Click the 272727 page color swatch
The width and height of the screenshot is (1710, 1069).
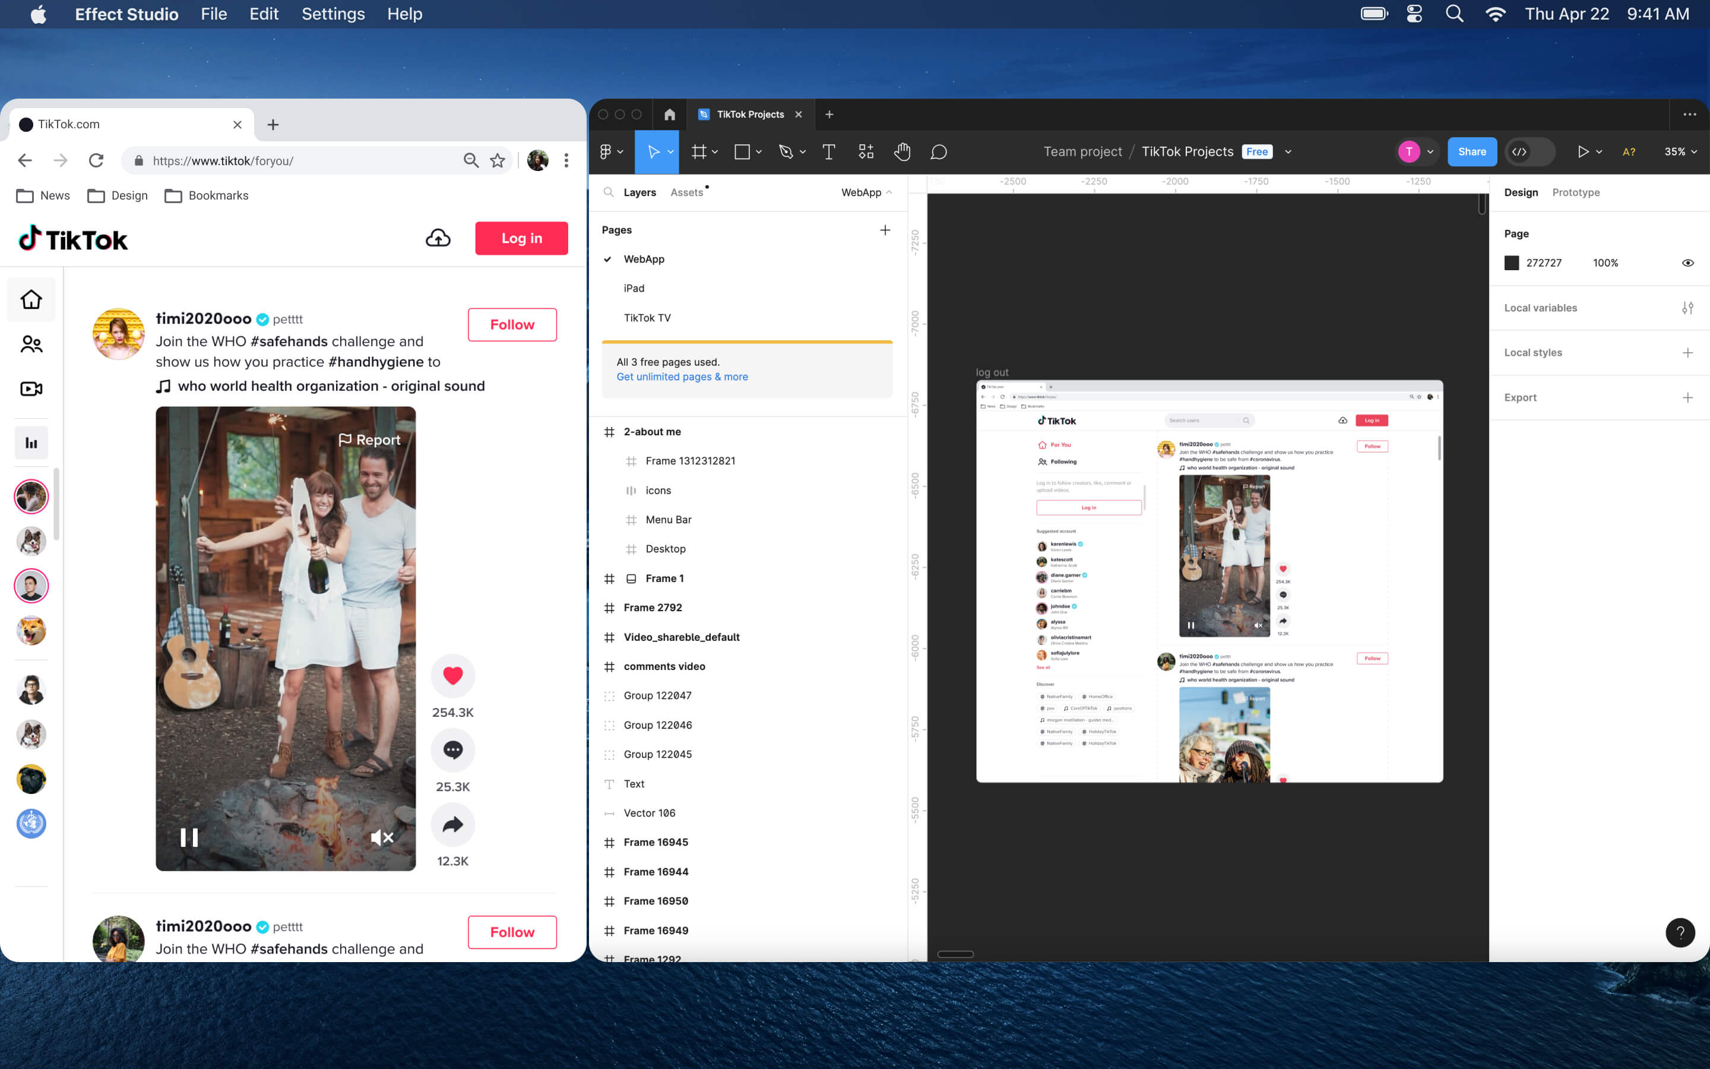1512,263
